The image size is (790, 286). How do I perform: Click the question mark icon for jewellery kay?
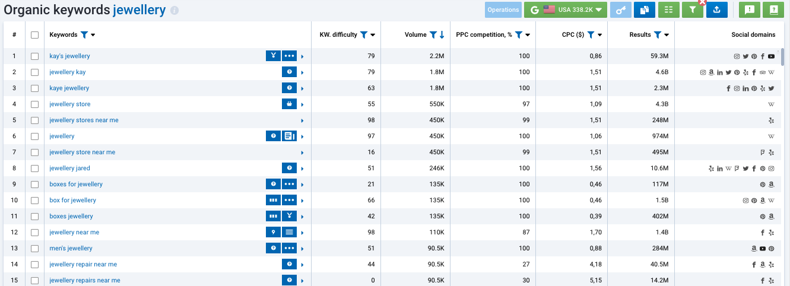click(x=289, y=72)
